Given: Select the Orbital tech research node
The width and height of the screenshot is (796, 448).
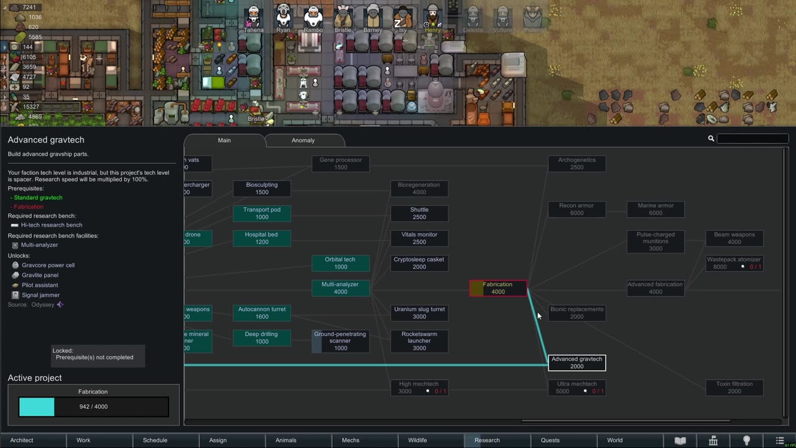Looking at the screenshot, I should pyautogui.click(x=341, y=263).
